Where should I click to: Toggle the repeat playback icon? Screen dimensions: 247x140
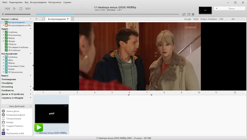[184, 14]
